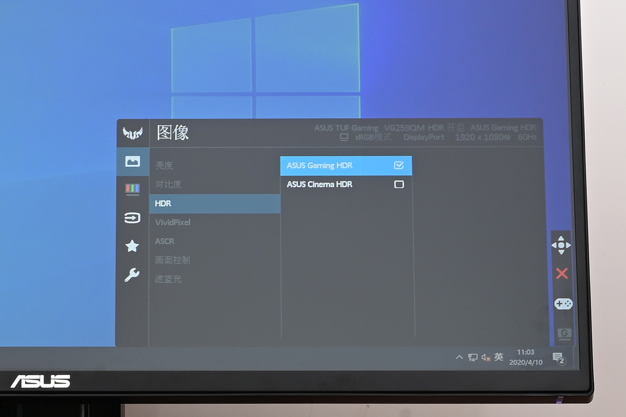The height and width of the screenshot is (417, 626).
Task: Open the System Setup wrench icon
Action: click(132, 275)
